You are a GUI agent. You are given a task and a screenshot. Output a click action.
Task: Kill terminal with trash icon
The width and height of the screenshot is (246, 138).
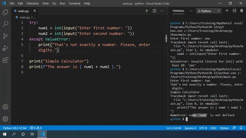point(242,11)
